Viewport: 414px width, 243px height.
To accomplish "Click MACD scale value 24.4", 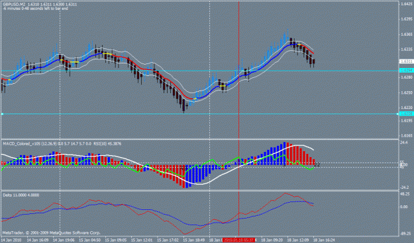I will (x=404, y=143).
